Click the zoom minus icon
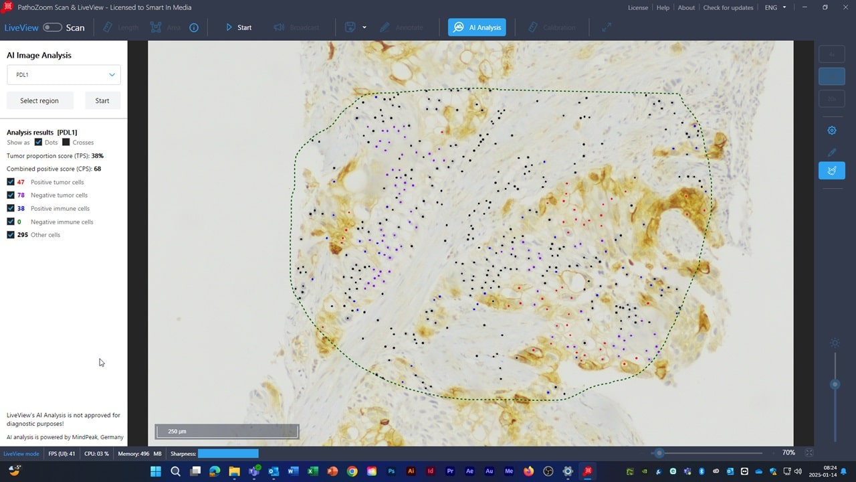856x482 pixels. click(643, 453)
